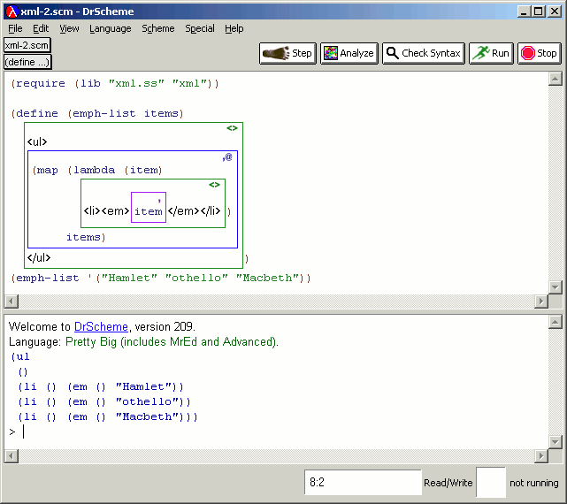567x504 pixels.
Task: Open the View menu
Action: (69, 28)
